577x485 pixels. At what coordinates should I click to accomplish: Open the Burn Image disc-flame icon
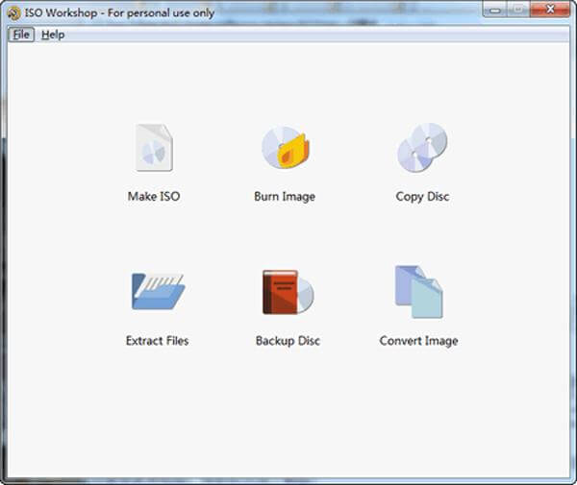(286, 147)
